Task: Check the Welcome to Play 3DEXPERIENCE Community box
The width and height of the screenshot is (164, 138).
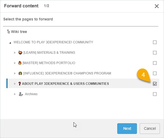Action: [x=155, y=42]
